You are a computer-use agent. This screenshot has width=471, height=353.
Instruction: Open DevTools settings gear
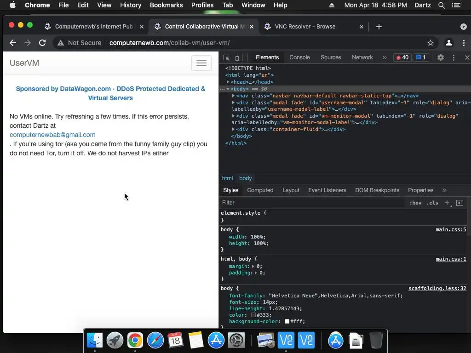click(440, 57)
